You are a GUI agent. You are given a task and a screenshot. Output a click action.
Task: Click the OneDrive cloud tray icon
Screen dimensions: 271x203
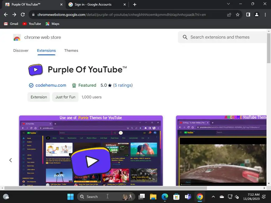(222, 197)
